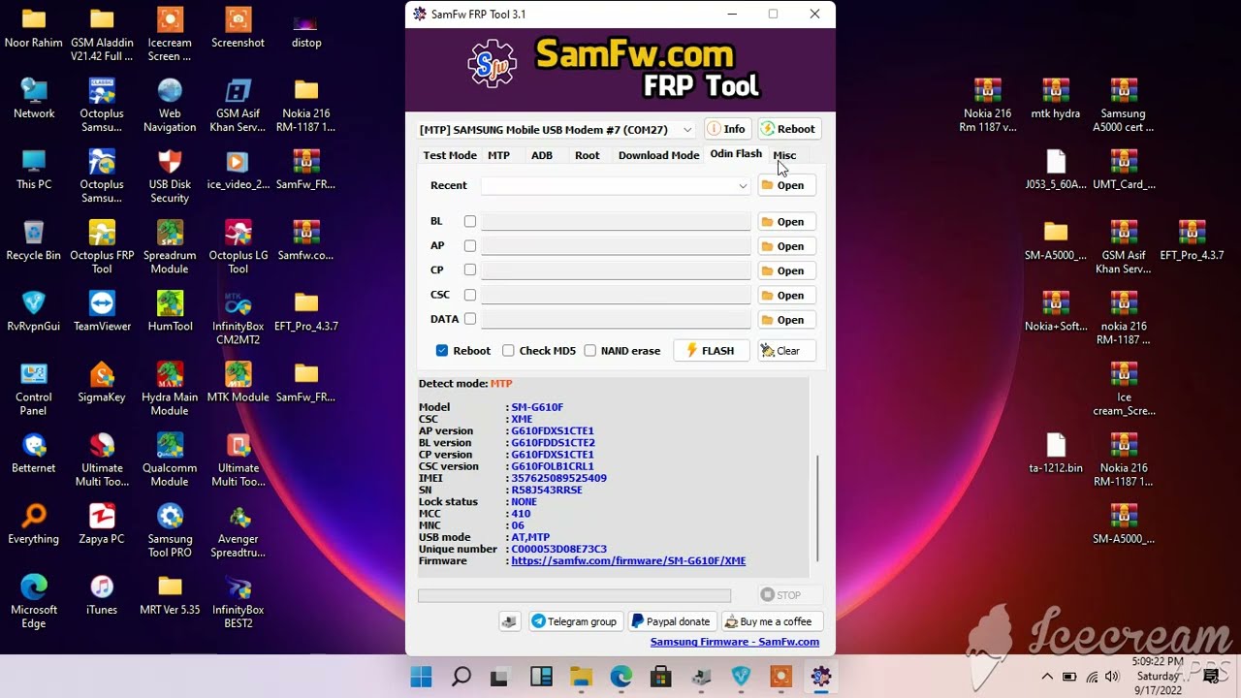Image resolution: width=1241 pixels, height=698 pixels.
Task: Select the InfinityBox CM2MT2 desktop icon
Action: coord(238,318)
